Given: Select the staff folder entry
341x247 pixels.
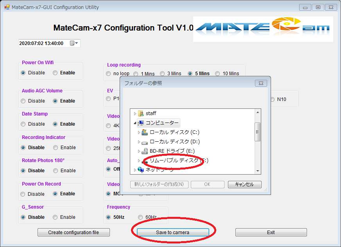Looking at the screenshot, I should [151, 114].
